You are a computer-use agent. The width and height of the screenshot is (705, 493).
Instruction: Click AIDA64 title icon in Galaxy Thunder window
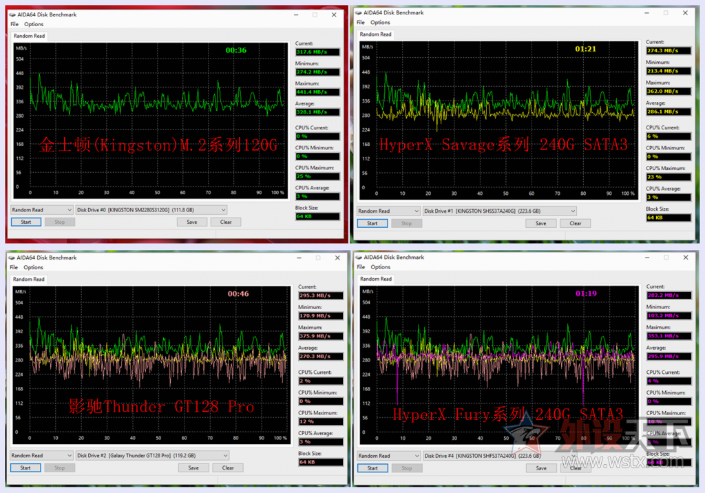pos(12,258)
